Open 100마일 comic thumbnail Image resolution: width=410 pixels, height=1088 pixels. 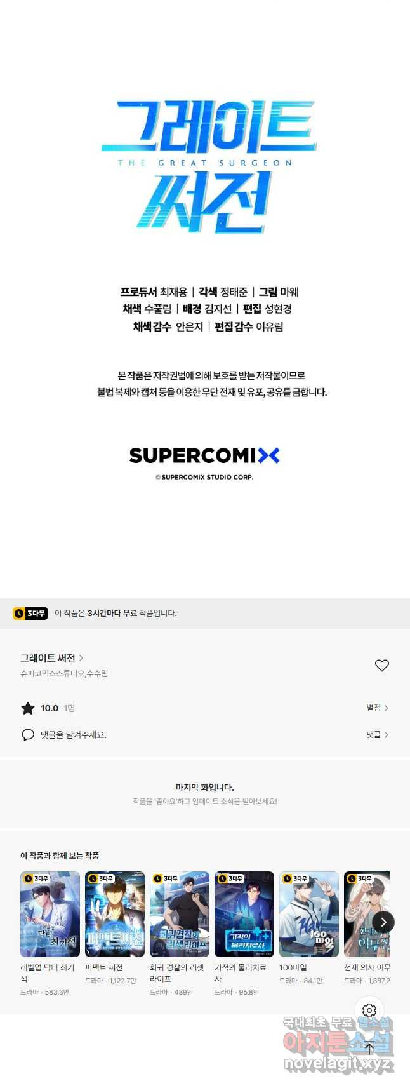point(309,914)
